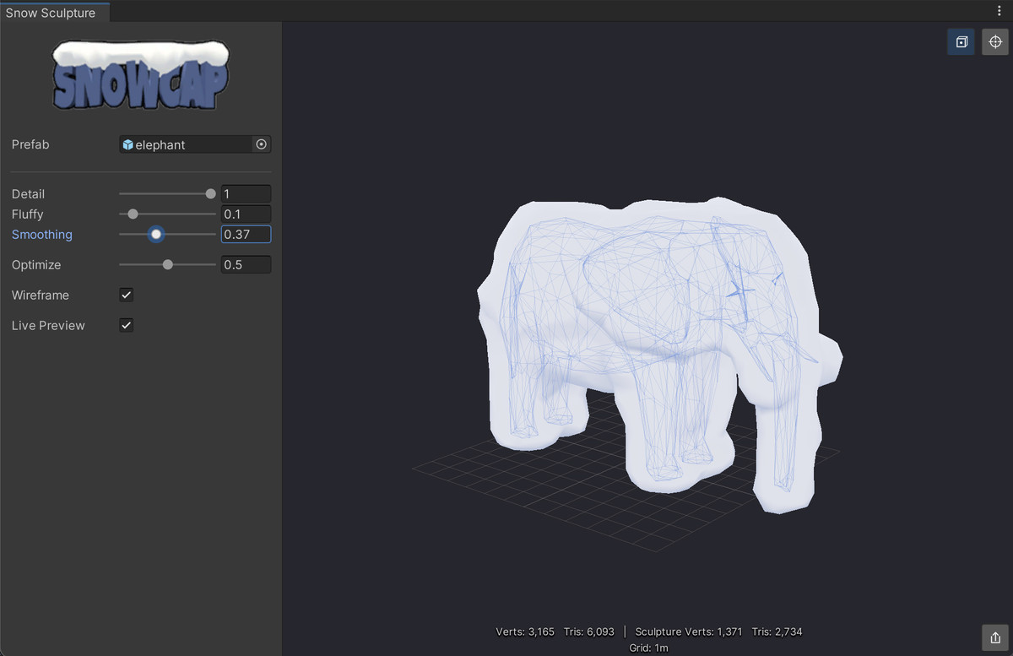Click the Sculpture Verts: 1,371 text
Viewport: 1013px width, 656px height.
point(690,632)
